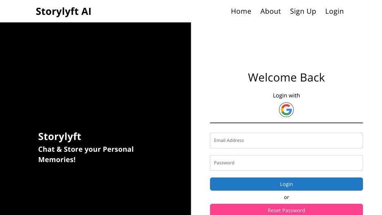The width and height of the screenshot is (382, 215).
Task: Click the Storylyft AI header logo
Action: 63,11
